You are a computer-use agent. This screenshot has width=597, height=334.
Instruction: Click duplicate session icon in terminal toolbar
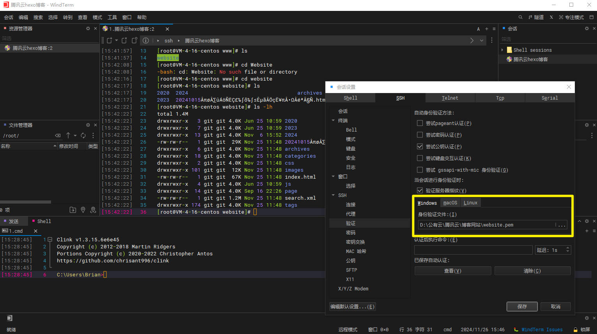(x=134, y=40)
